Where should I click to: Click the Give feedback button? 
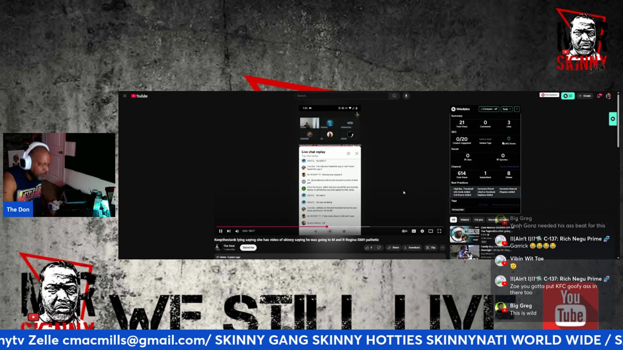[x=549, y=95]
